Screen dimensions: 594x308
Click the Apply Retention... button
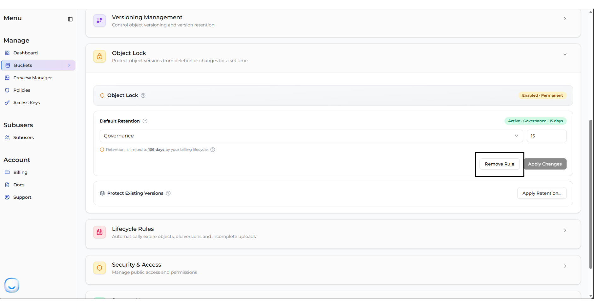542,193
